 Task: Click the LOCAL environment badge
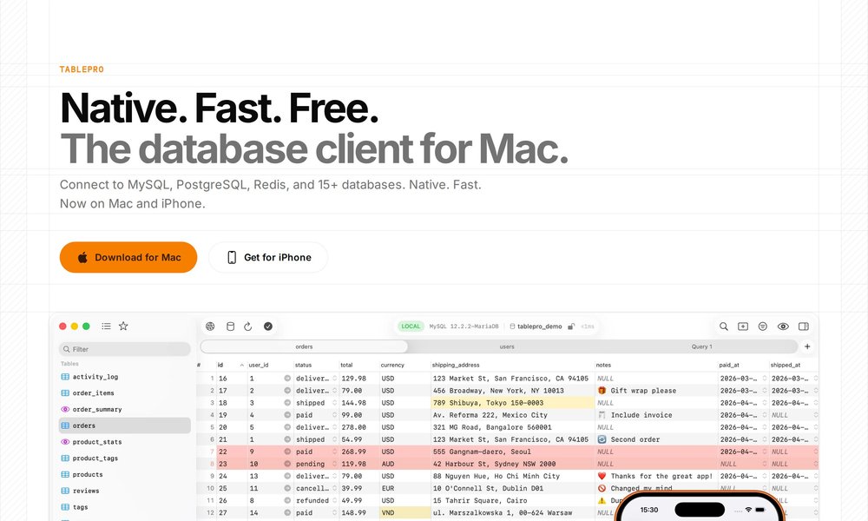(411, 326)
